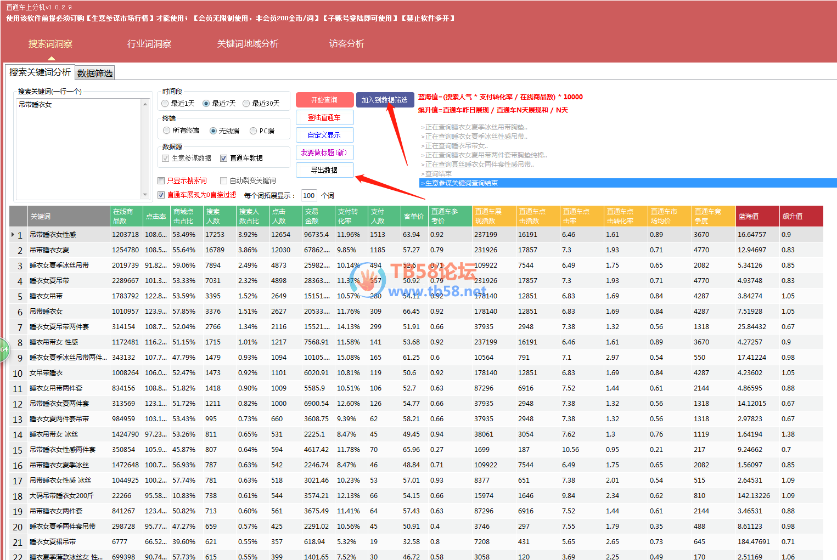Sort by 直通车展现指数 column header
The image size is (837, 560).
coord(494,216)
